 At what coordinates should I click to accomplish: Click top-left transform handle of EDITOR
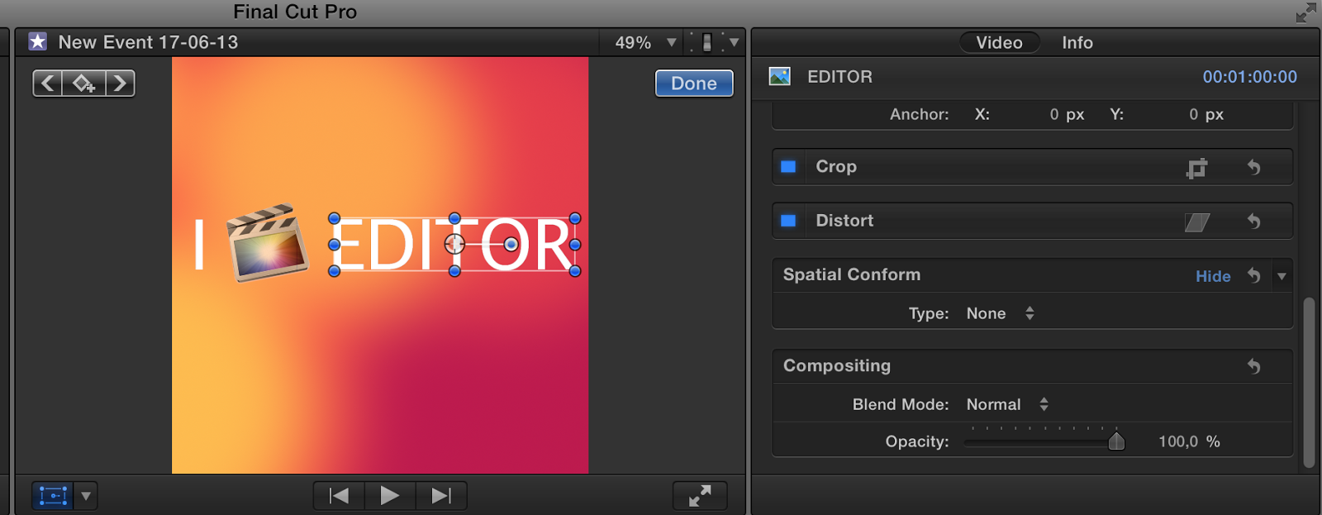(334, 218)
